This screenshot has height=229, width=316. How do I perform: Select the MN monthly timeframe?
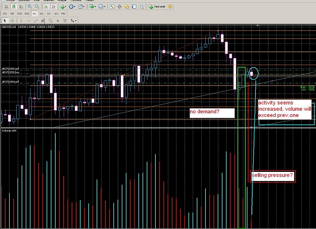click(63, 14)
